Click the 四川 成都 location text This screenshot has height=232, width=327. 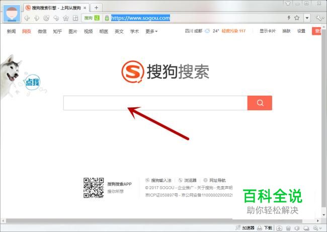click(x=194, y=31)
